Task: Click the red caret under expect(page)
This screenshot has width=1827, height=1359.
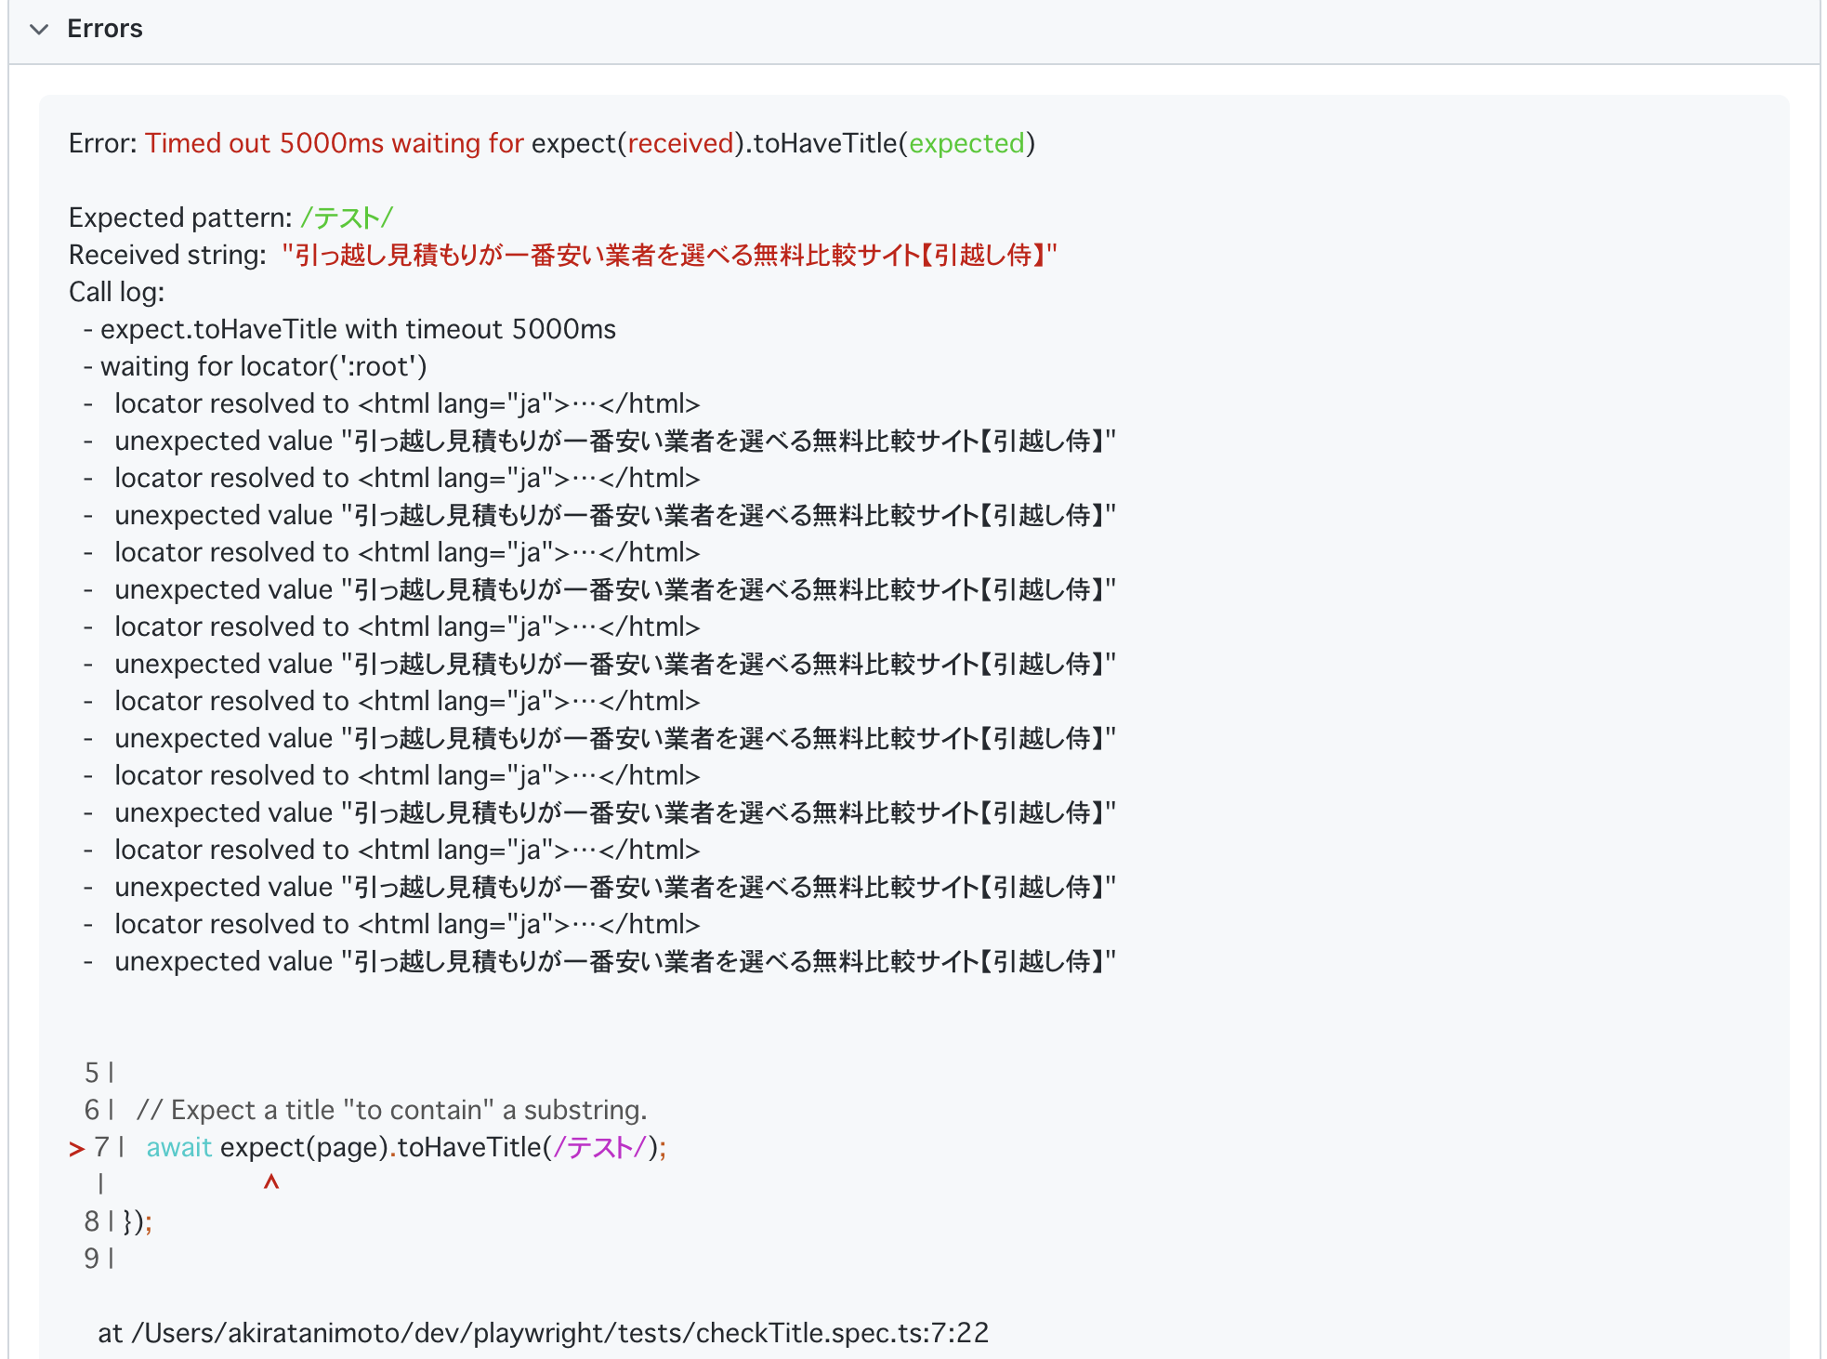Action: click(x=271, y=1182)
